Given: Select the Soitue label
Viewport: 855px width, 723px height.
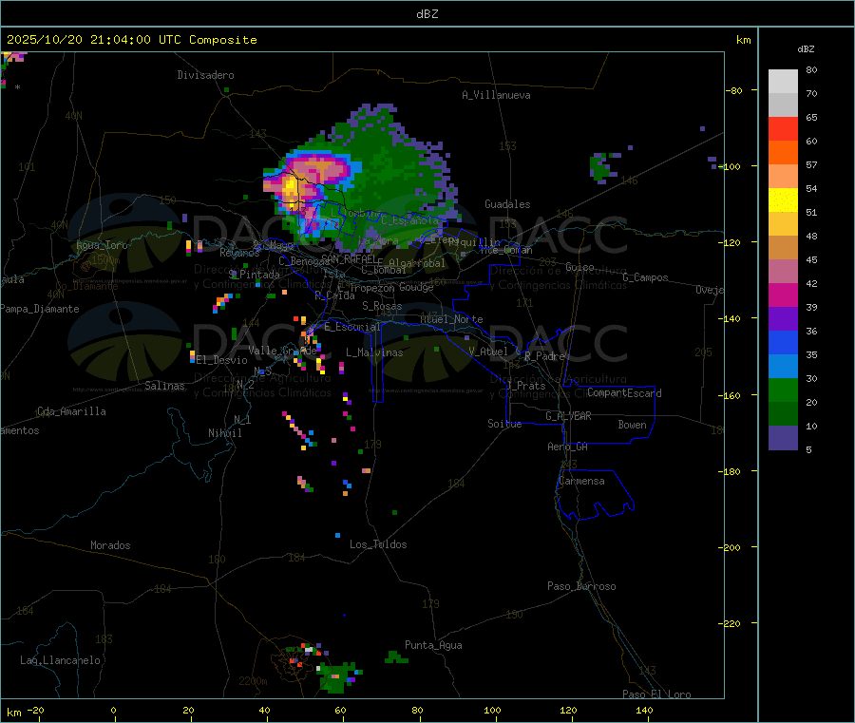Looking at the screenshot, I should pos(504,424).
